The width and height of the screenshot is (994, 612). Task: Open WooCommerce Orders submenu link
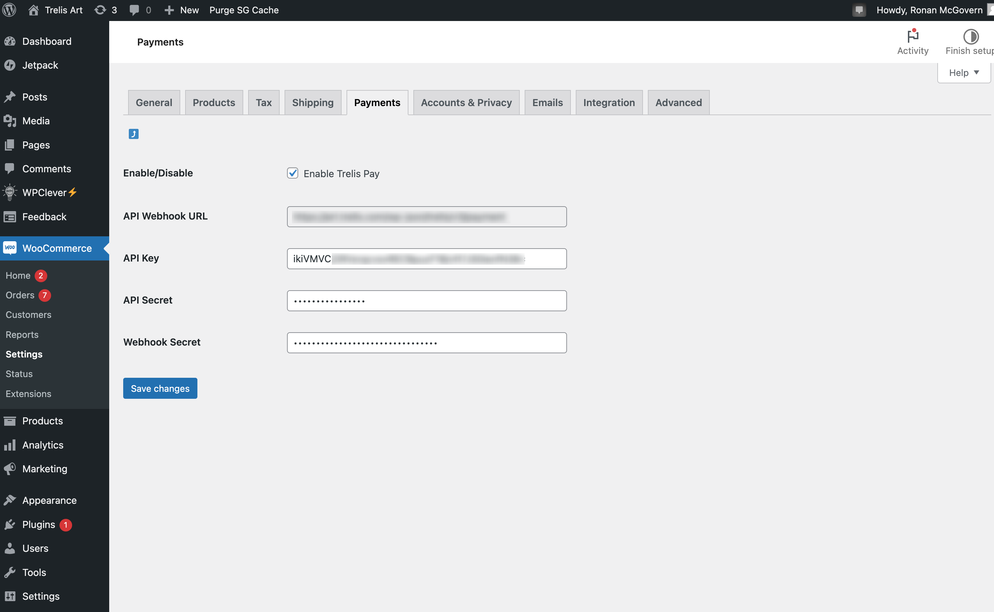pos(20,295)
